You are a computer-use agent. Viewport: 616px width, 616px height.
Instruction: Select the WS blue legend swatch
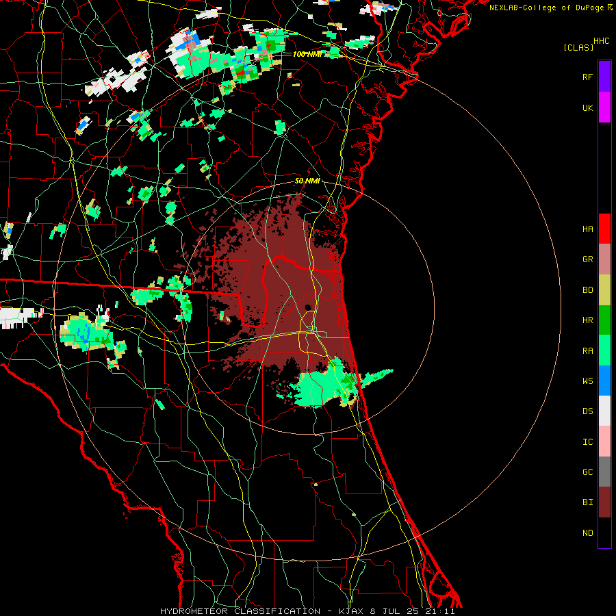pos(604,381)
